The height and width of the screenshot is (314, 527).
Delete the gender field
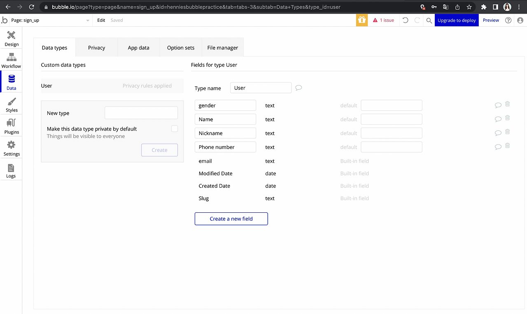(508, 105)
